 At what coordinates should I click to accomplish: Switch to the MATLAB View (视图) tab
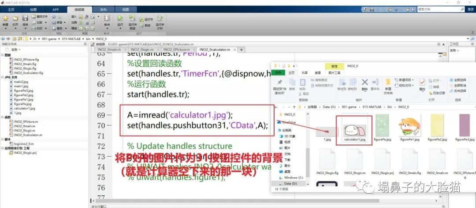click(125, 10)
